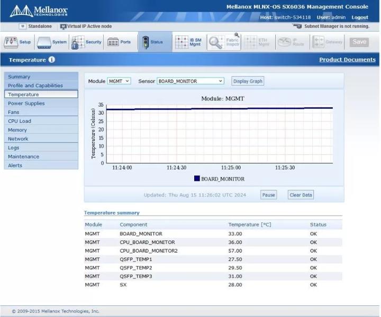Viewport: 381px width, 317px height.
Task: Open CPU Load sidebar item
Action: (41, 121)
